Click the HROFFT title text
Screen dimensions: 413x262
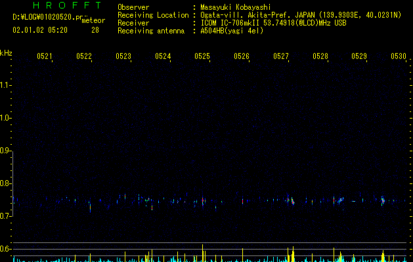click(67, 5)
